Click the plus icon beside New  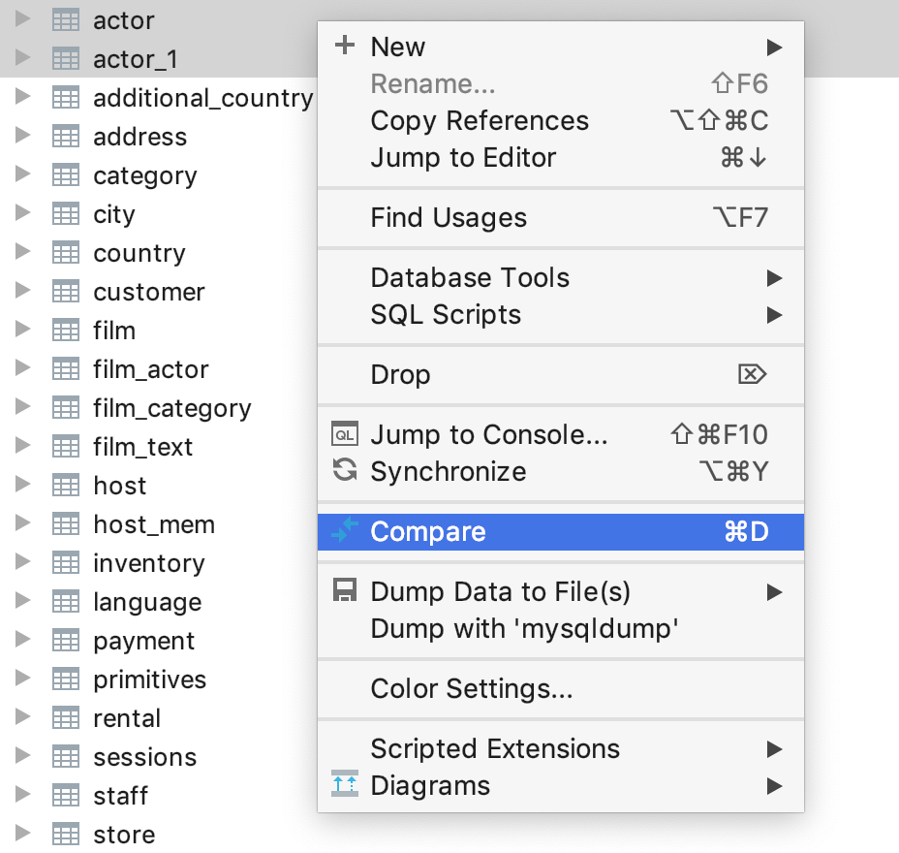(345, 45)
